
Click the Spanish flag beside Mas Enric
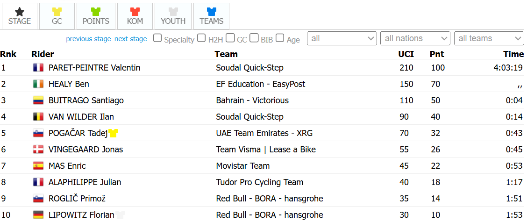tap(38, 166)
